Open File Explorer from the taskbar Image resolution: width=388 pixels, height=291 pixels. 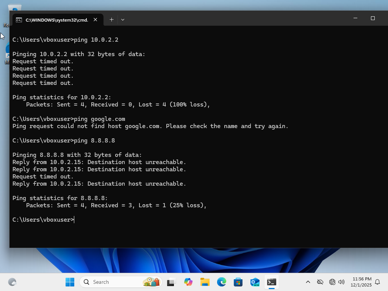[205, 282]
